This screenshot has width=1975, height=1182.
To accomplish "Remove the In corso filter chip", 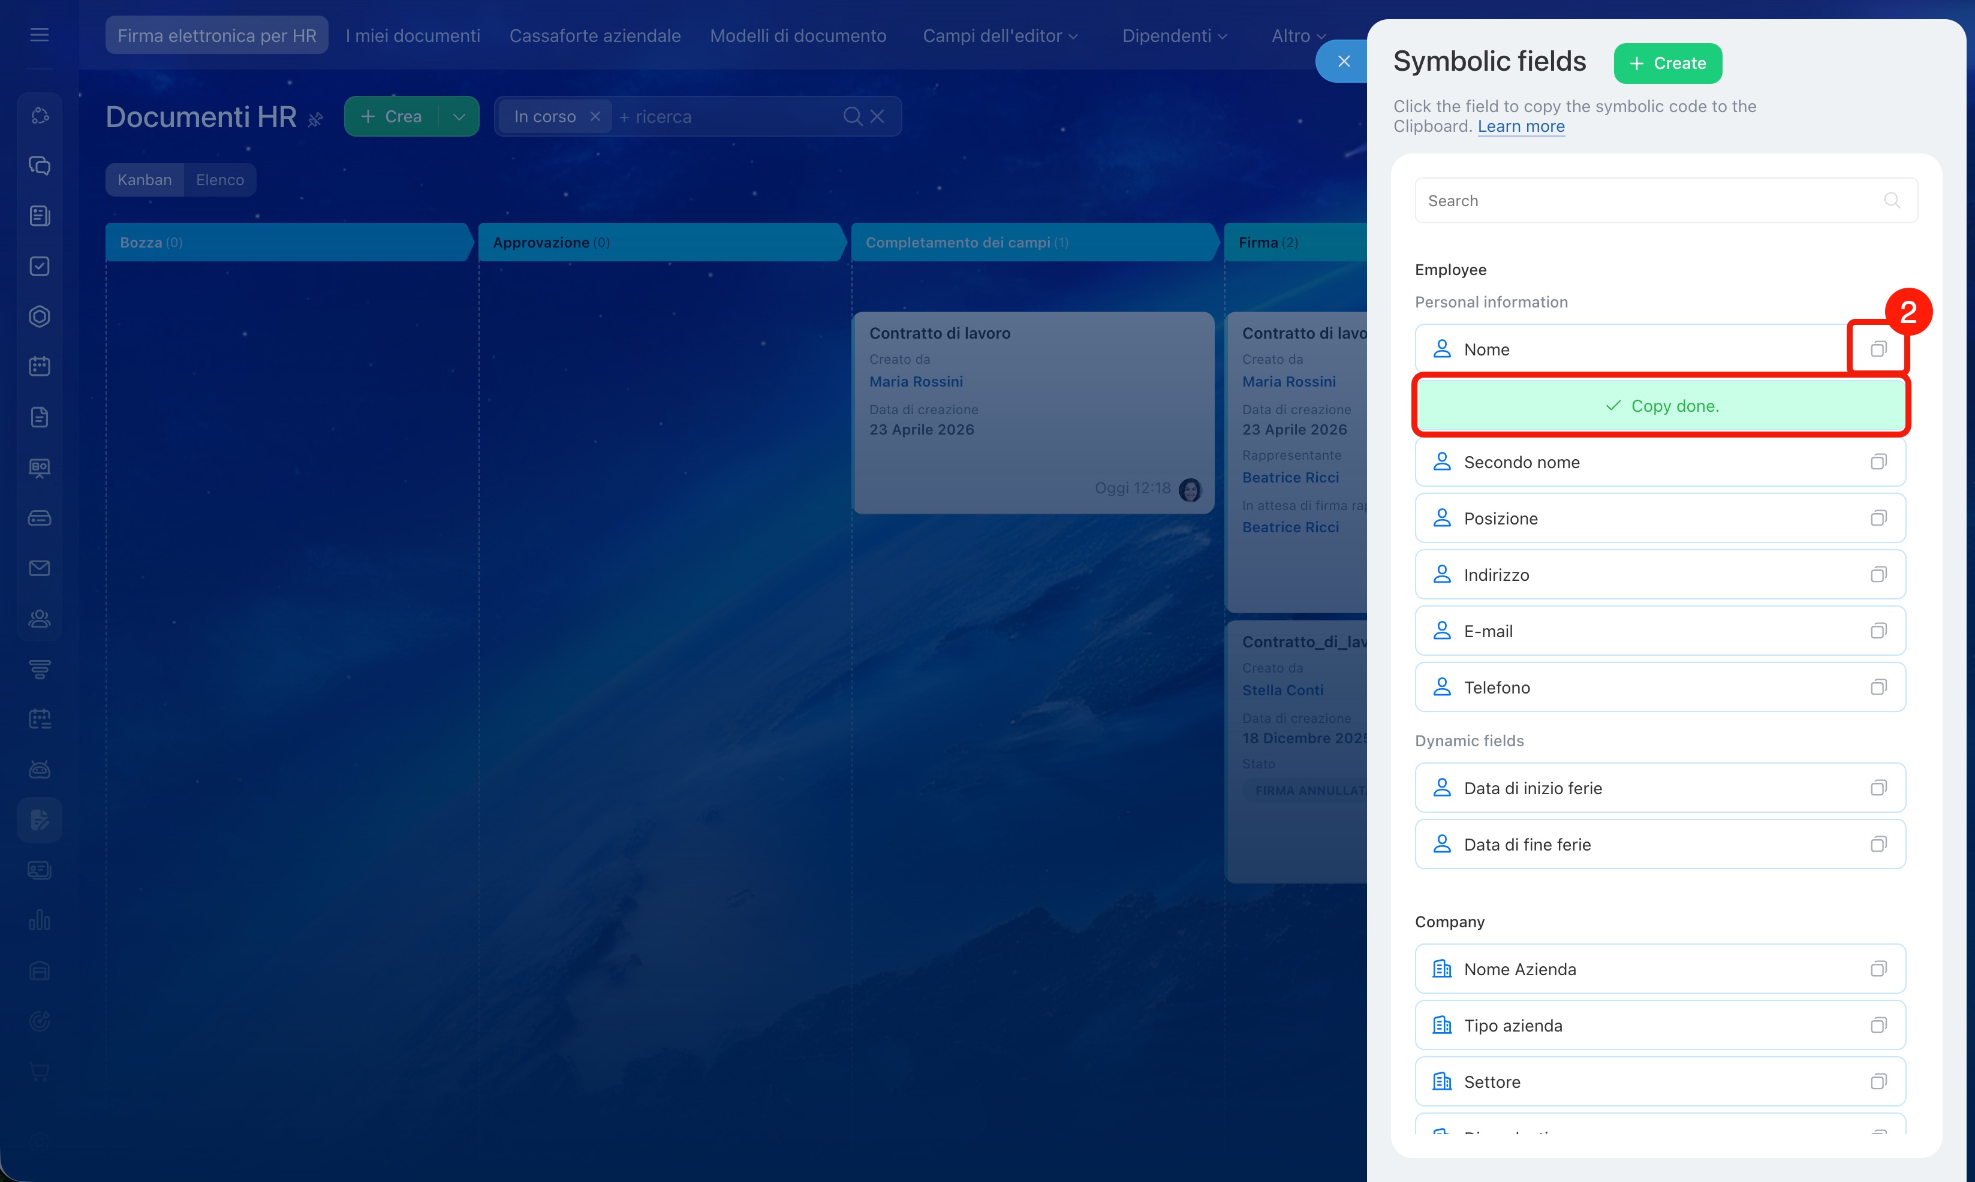I will (595, 116).
